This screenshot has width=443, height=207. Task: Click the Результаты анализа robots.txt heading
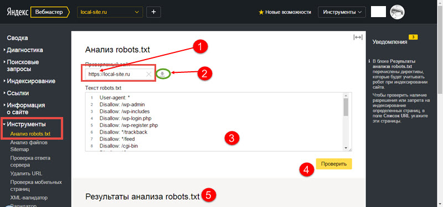coord(143,197)
